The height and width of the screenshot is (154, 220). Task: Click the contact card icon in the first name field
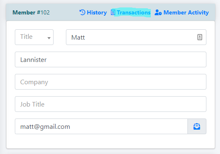(200, 37)
